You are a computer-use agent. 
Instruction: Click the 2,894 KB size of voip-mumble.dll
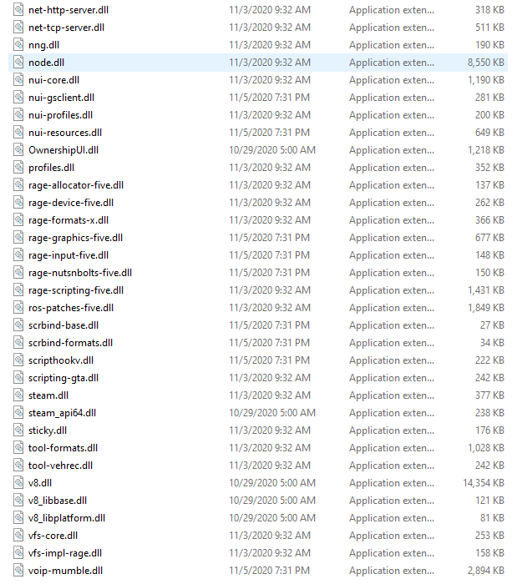tap(486, 570)
